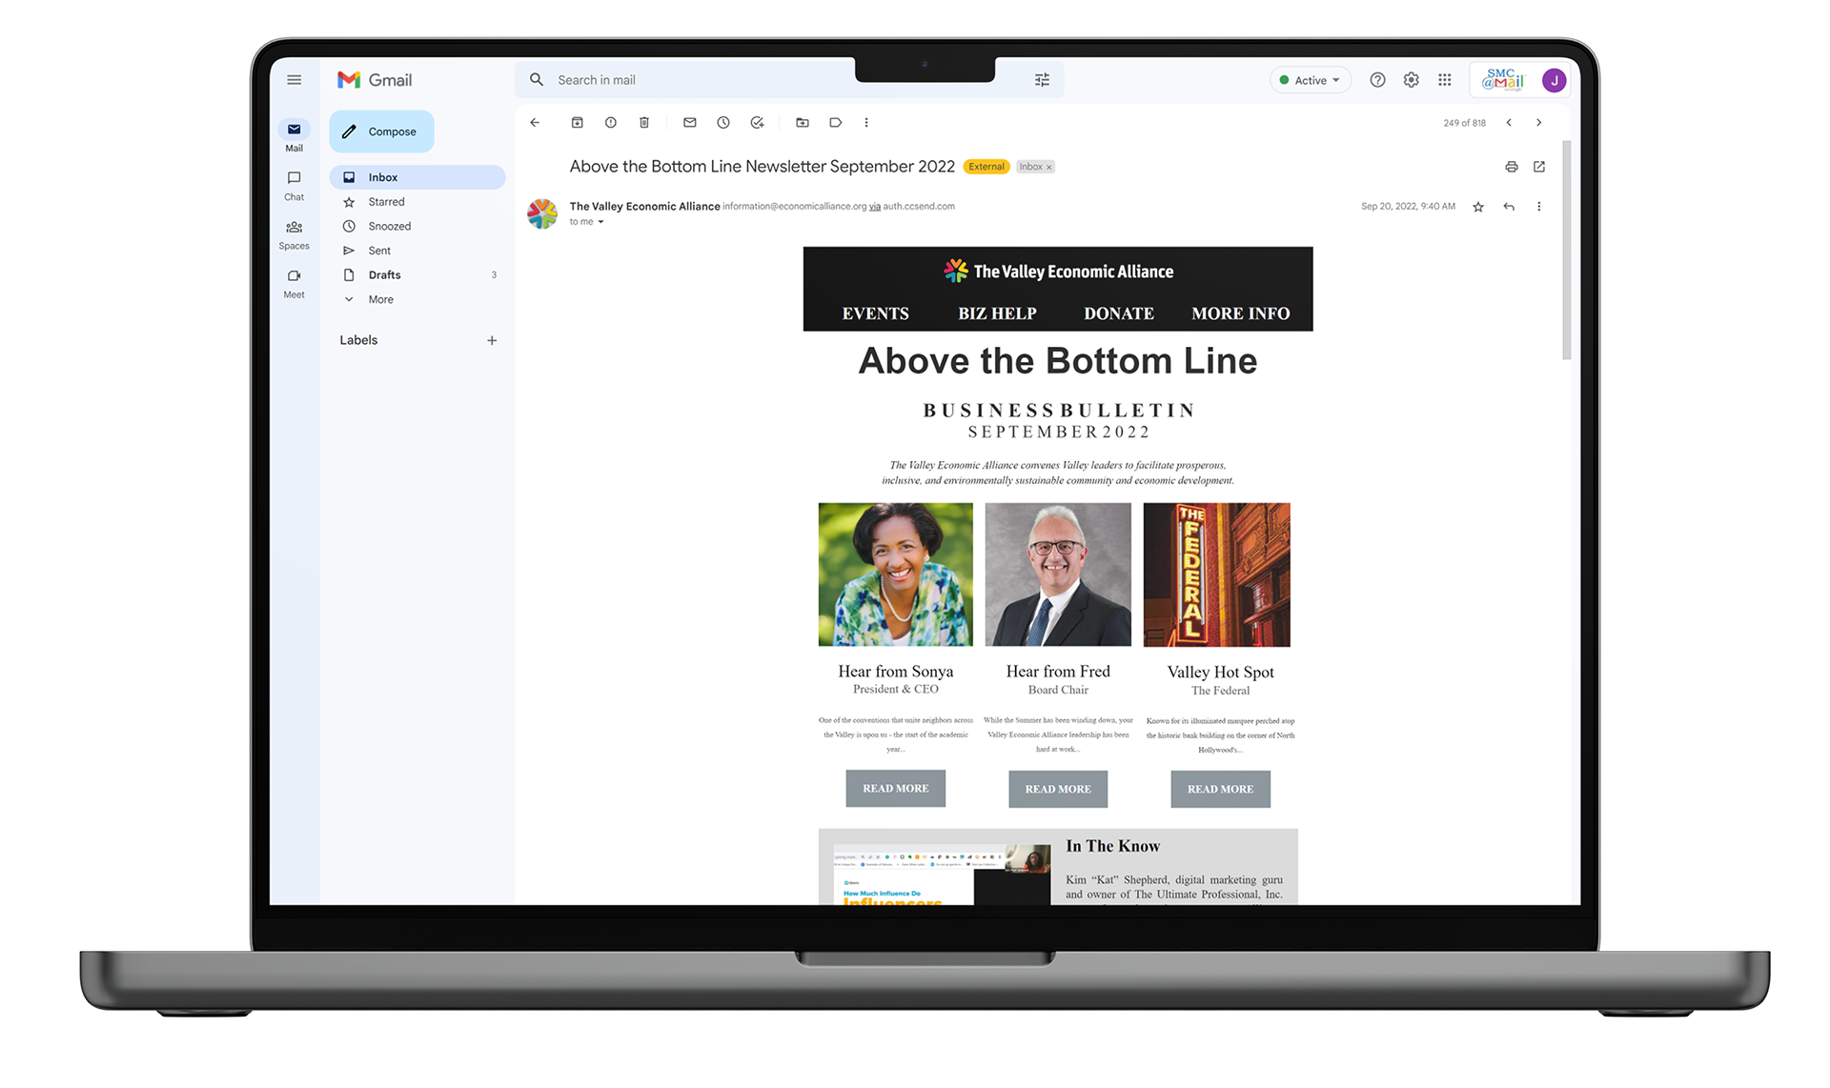
Task: Open the Gmail main menu hamburger icon
Action: tap(294, 80)
